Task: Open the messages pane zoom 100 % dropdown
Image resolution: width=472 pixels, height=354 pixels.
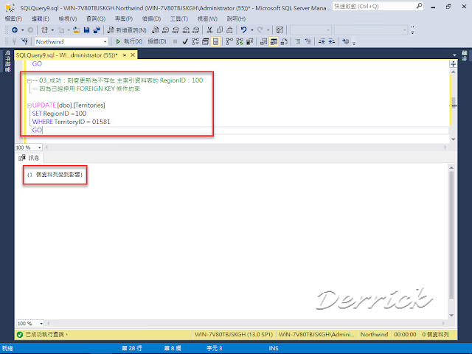Action: [41, 324]
